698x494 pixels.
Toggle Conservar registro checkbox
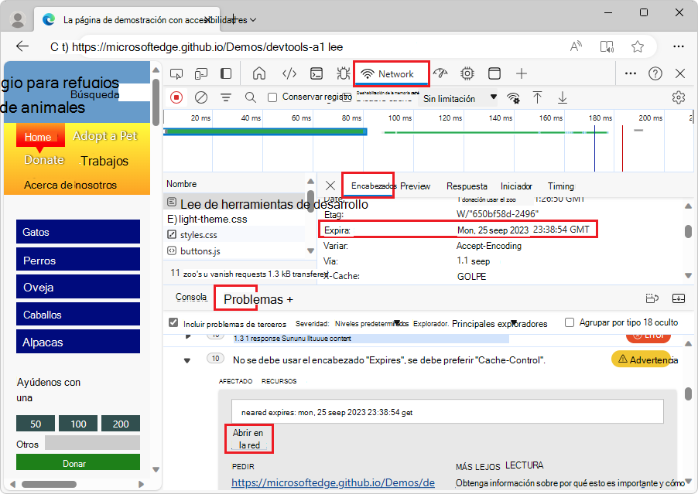[x=272, y=97]
